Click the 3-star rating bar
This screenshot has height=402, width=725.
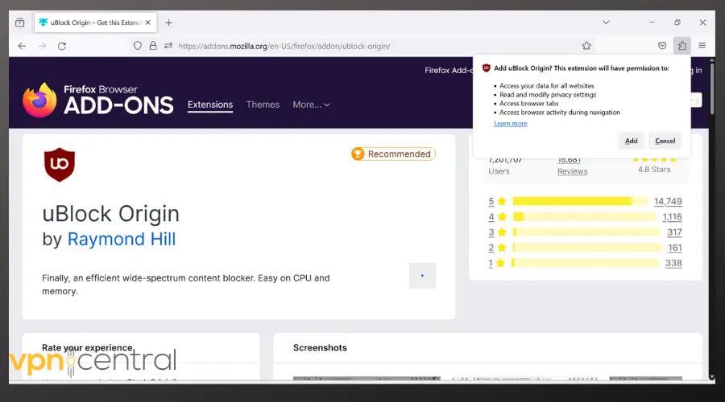(586, 232)
